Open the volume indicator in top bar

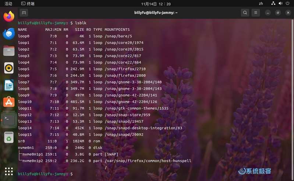coord(280,3)
